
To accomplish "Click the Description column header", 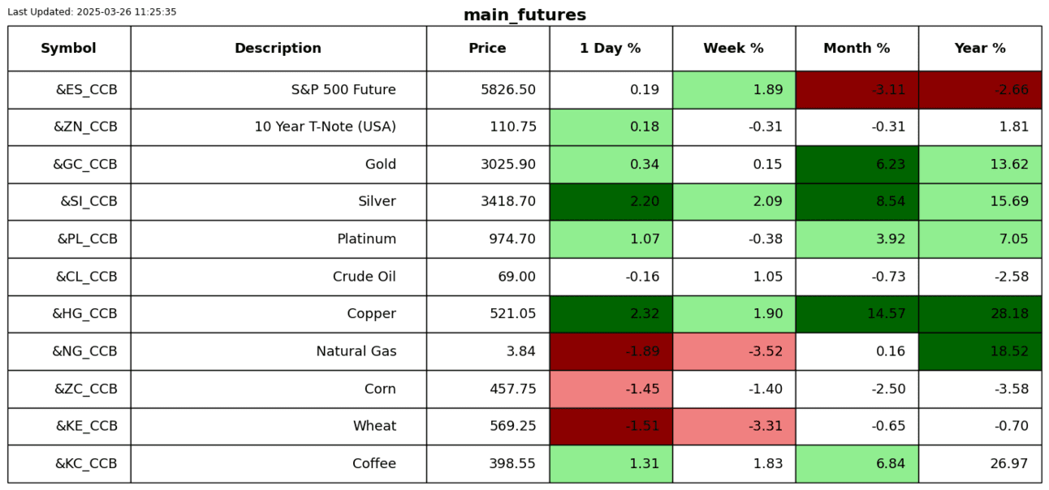I will [278, 49].
